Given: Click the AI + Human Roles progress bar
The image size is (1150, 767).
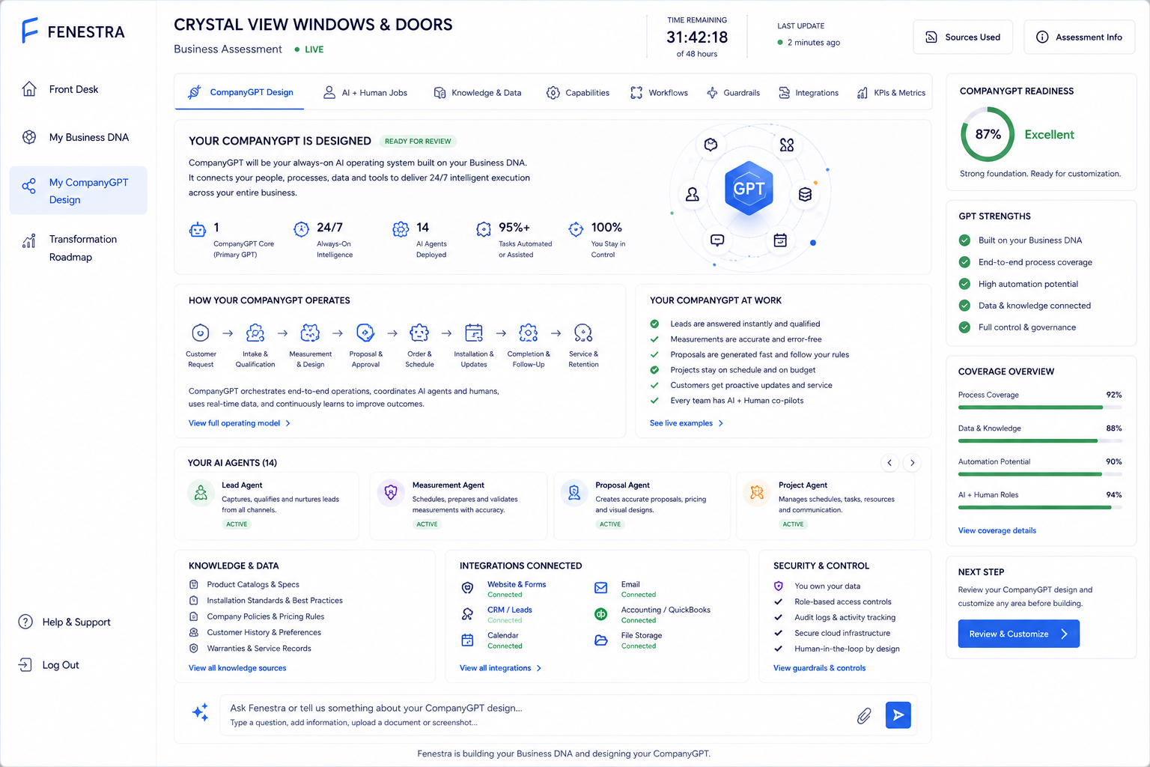Looking at the screenshot, I should click(x=1040, y=507).
